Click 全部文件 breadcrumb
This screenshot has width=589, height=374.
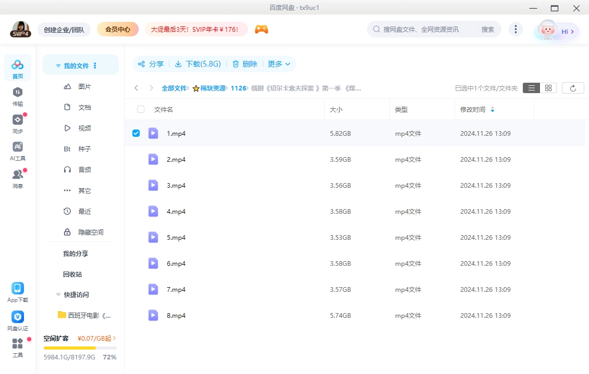click(174, 88)
